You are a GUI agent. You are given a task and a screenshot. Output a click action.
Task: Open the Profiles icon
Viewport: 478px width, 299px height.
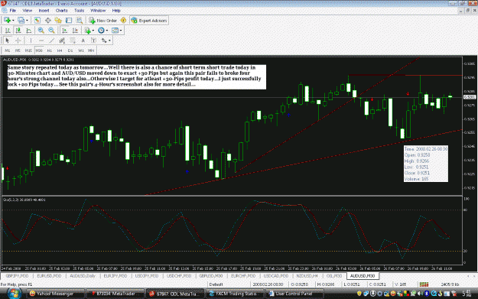coord(21,21)
